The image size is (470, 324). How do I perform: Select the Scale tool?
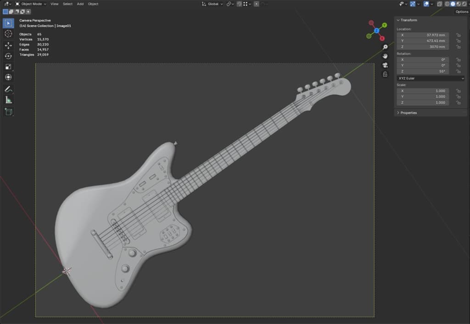point(8,67)
